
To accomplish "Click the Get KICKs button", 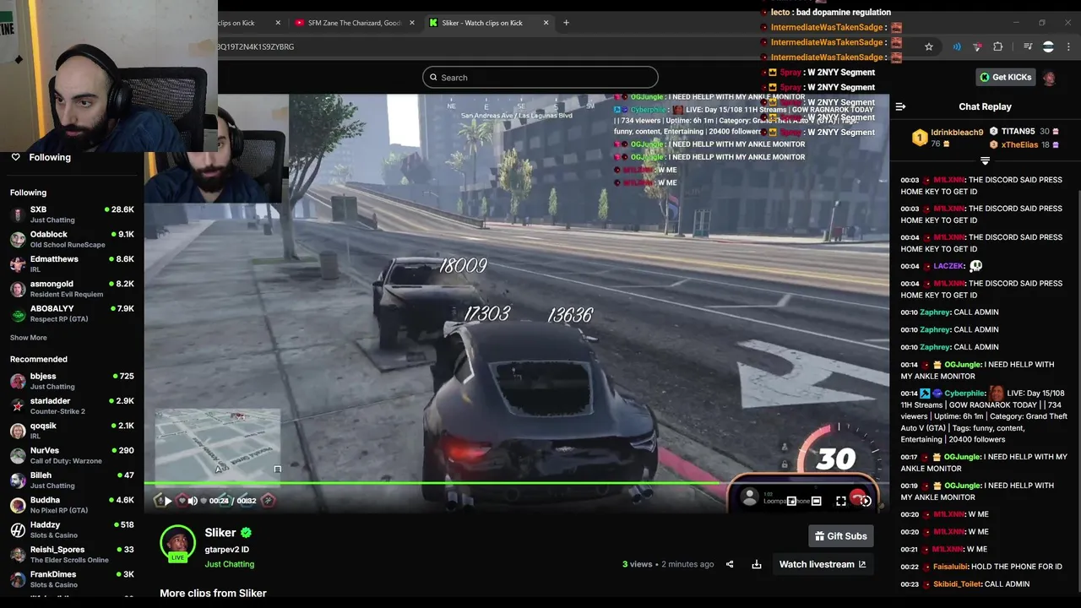I will (1005, 77).
